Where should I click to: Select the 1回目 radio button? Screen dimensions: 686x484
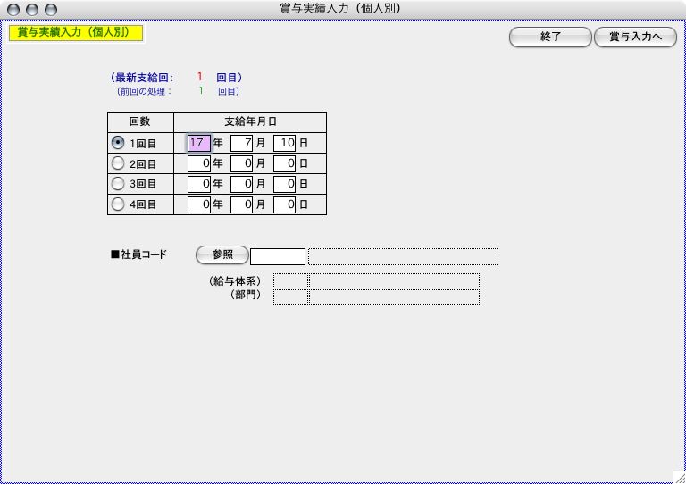(x=118, y=143)
